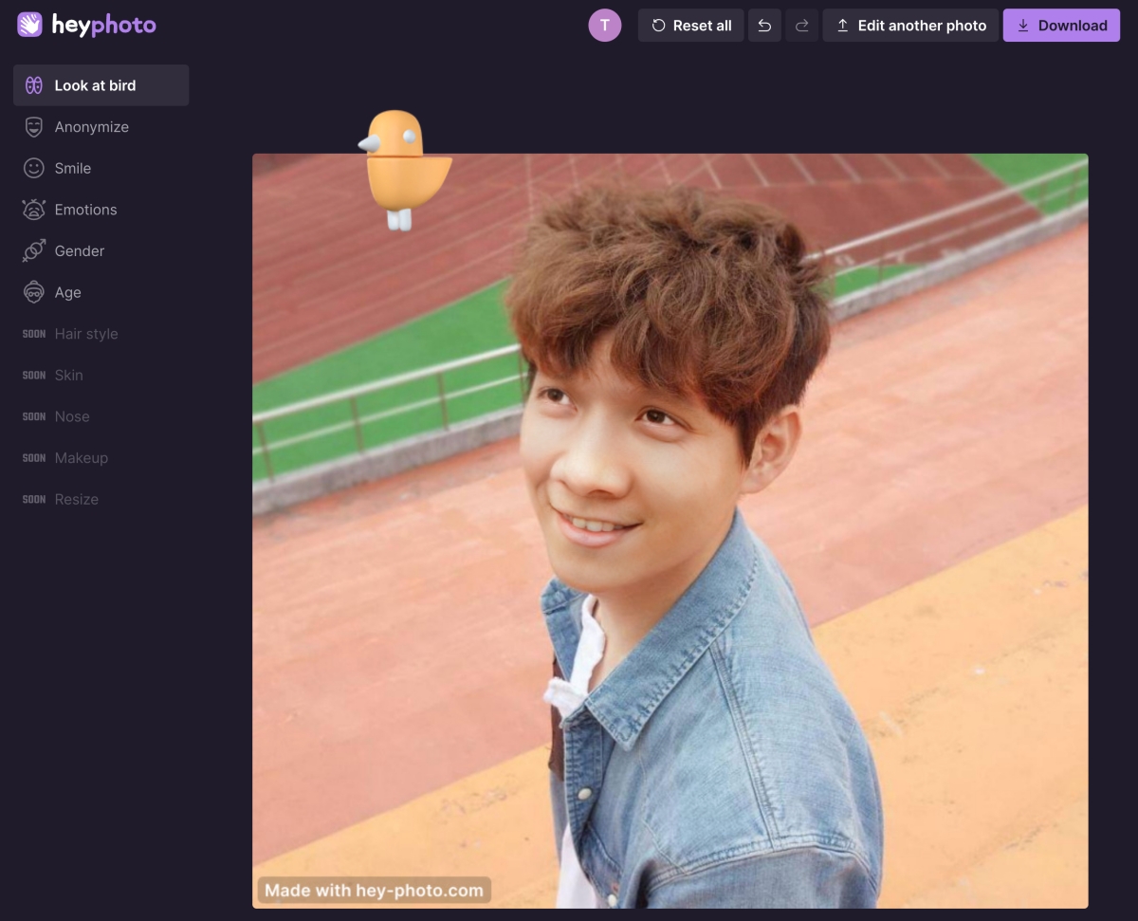The height and width of the screenshot is (921, 1138).
Task: Click the Age face icon
Action: 34,292
